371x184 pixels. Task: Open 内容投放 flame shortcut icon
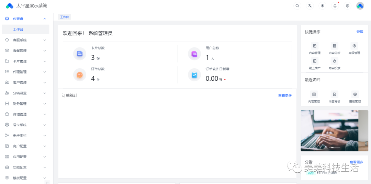335,61
